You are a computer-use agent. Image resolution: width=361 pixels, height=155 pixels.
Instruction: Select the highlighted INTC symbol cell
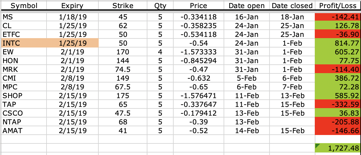point(24,43)
